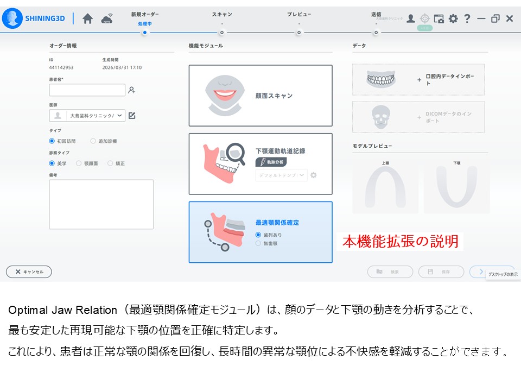Click the 患者名 input field
Image resolution: width=521 pixels, height=391 pixels.
click(x=87, y=90)
